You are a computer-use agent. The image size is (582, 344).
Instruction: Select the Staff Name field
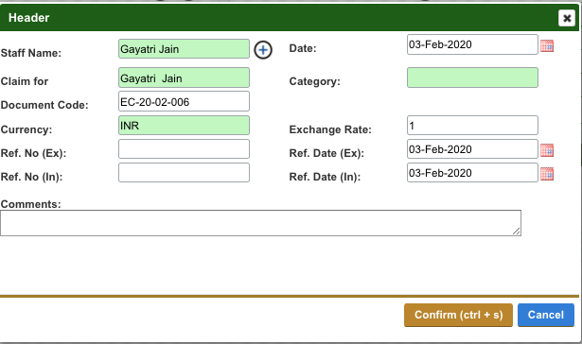(185, 48)
